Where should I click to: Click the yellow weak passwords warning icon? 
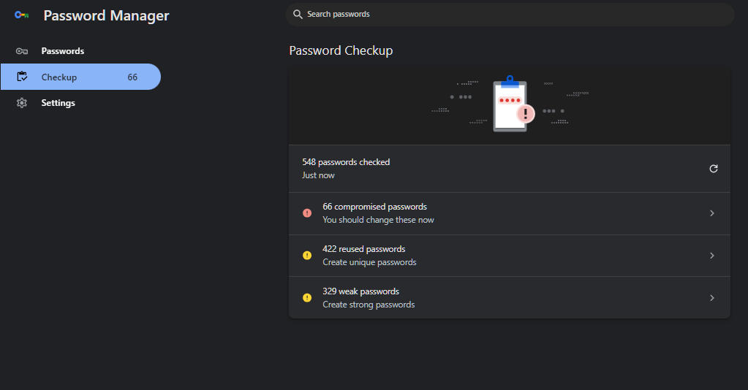click(307, 297)
